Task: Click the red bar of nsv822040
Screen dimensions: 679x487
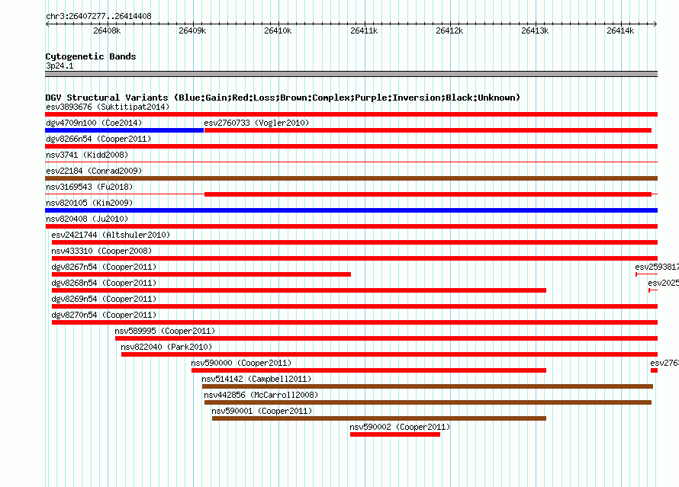Action: coord(389,354)
